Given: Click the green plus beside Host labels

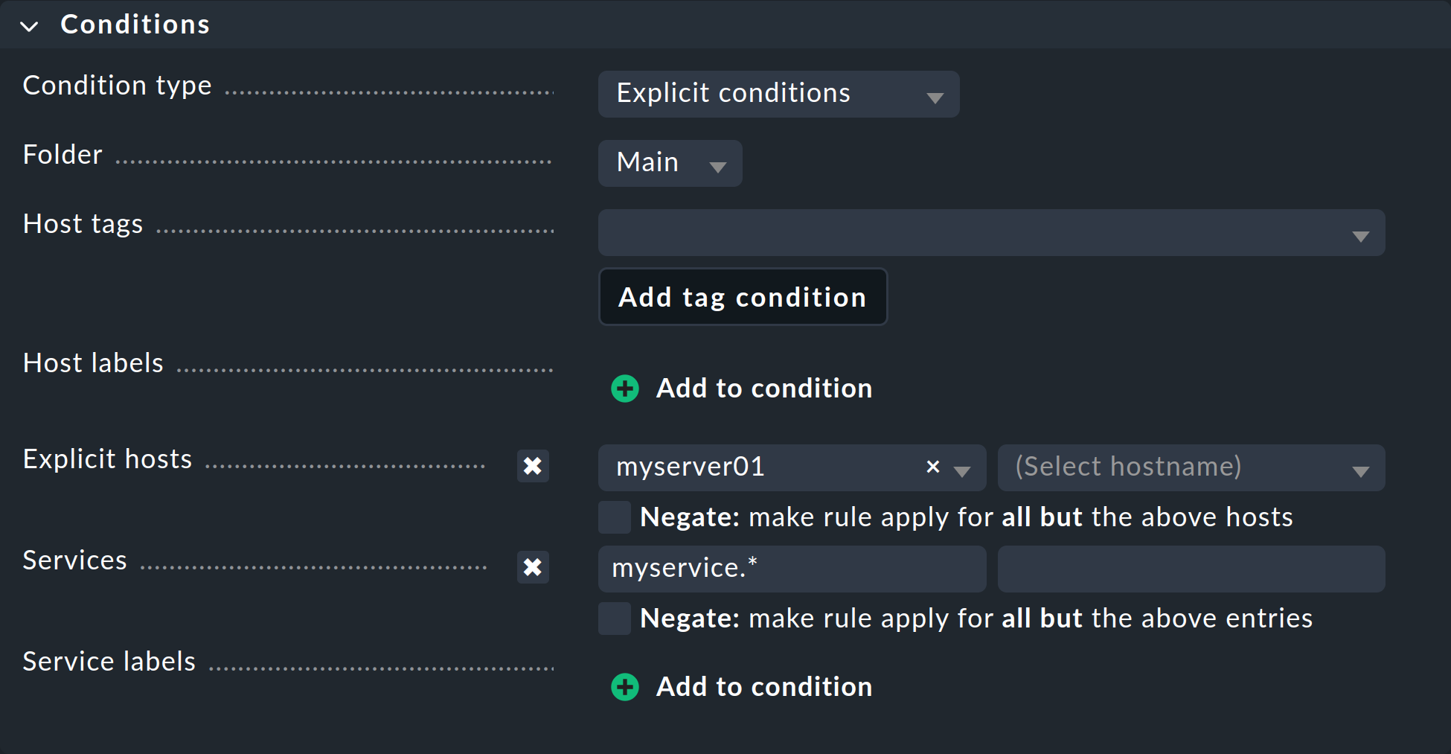Looking at the screenshot, I should (x=624, y=388).
